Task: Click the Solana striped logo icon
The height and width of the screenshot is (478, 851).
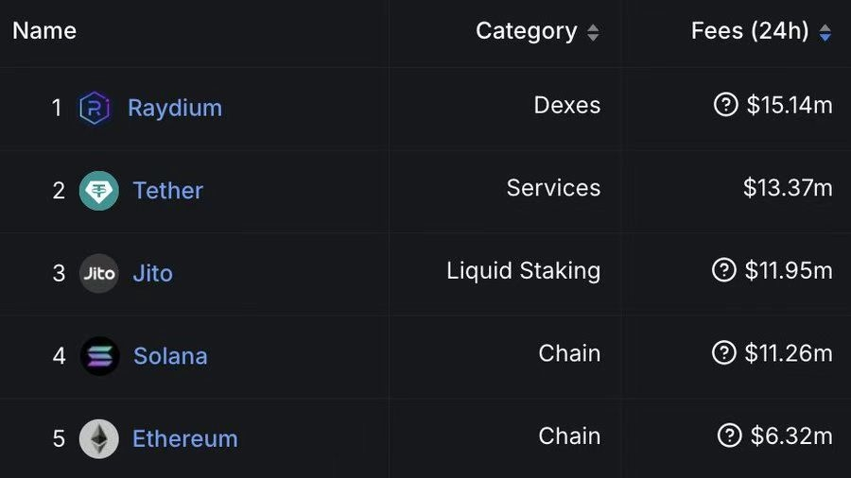Action: point(99,356)
